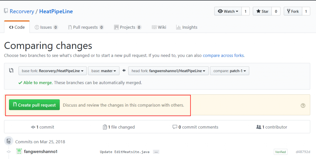Switch to the Code tab
Screen dimensions: 316x159
tap(17, 27)
